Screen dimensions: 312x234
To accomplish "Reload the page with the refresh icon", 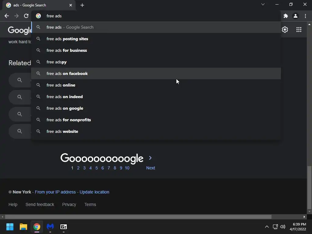I will tap(26, 16).
